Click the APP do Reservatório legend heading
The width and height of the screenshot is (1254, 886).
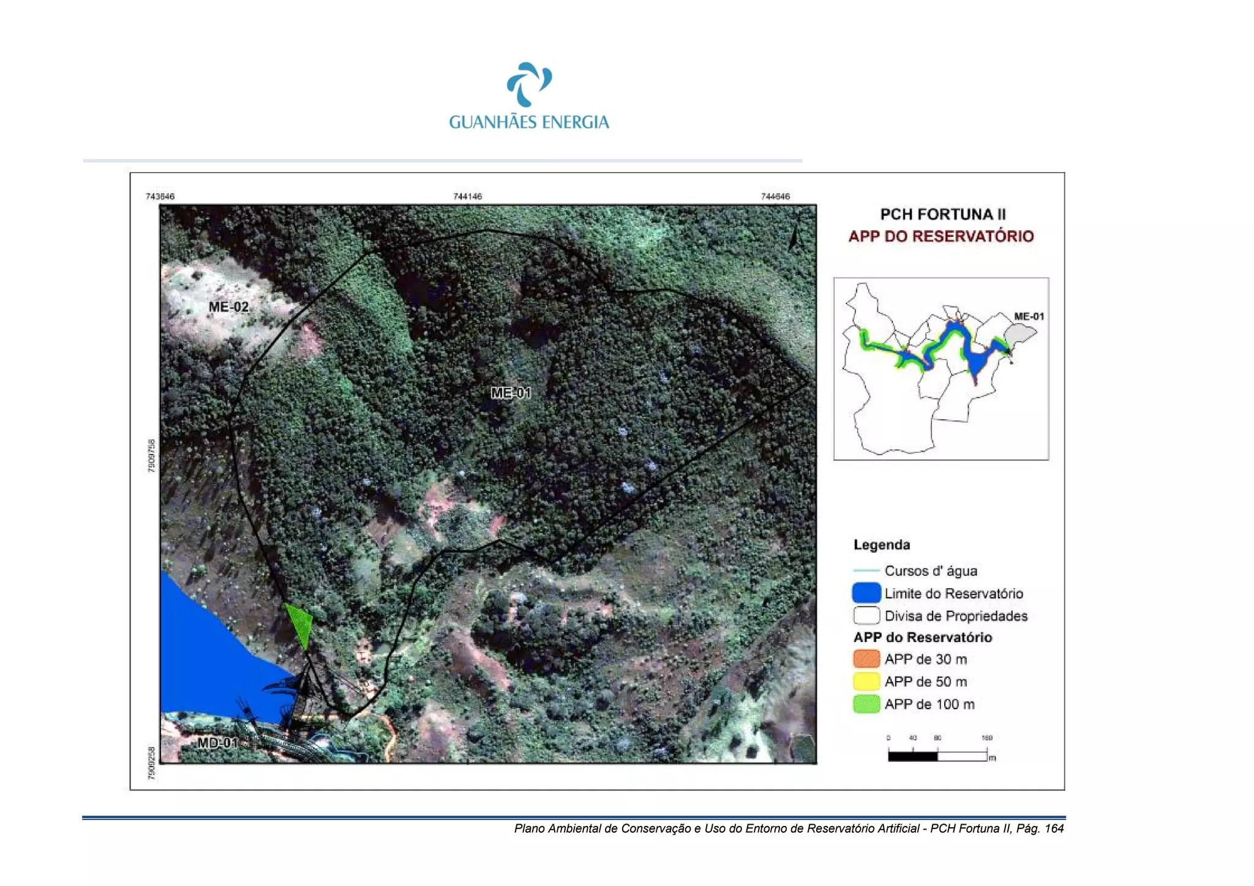click(923, 637)
